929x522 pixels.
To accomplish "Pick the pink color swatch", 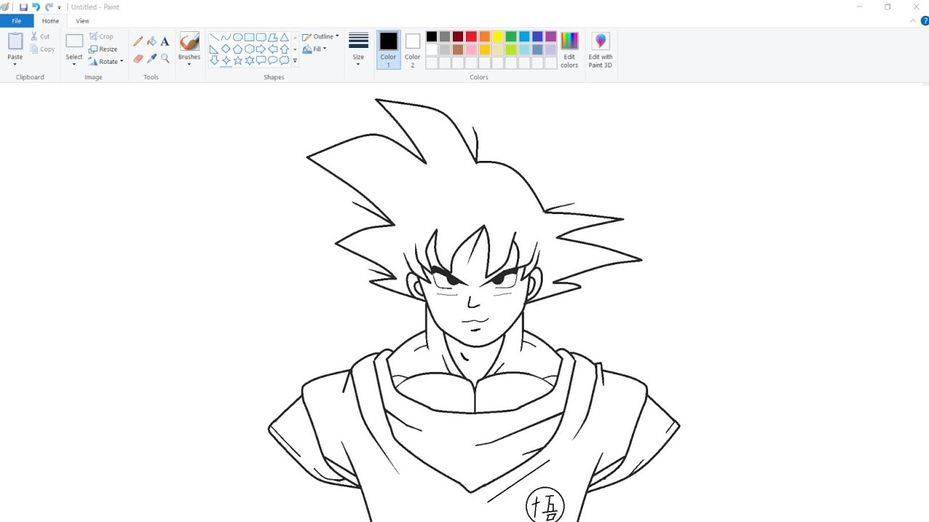I will 471,49.
